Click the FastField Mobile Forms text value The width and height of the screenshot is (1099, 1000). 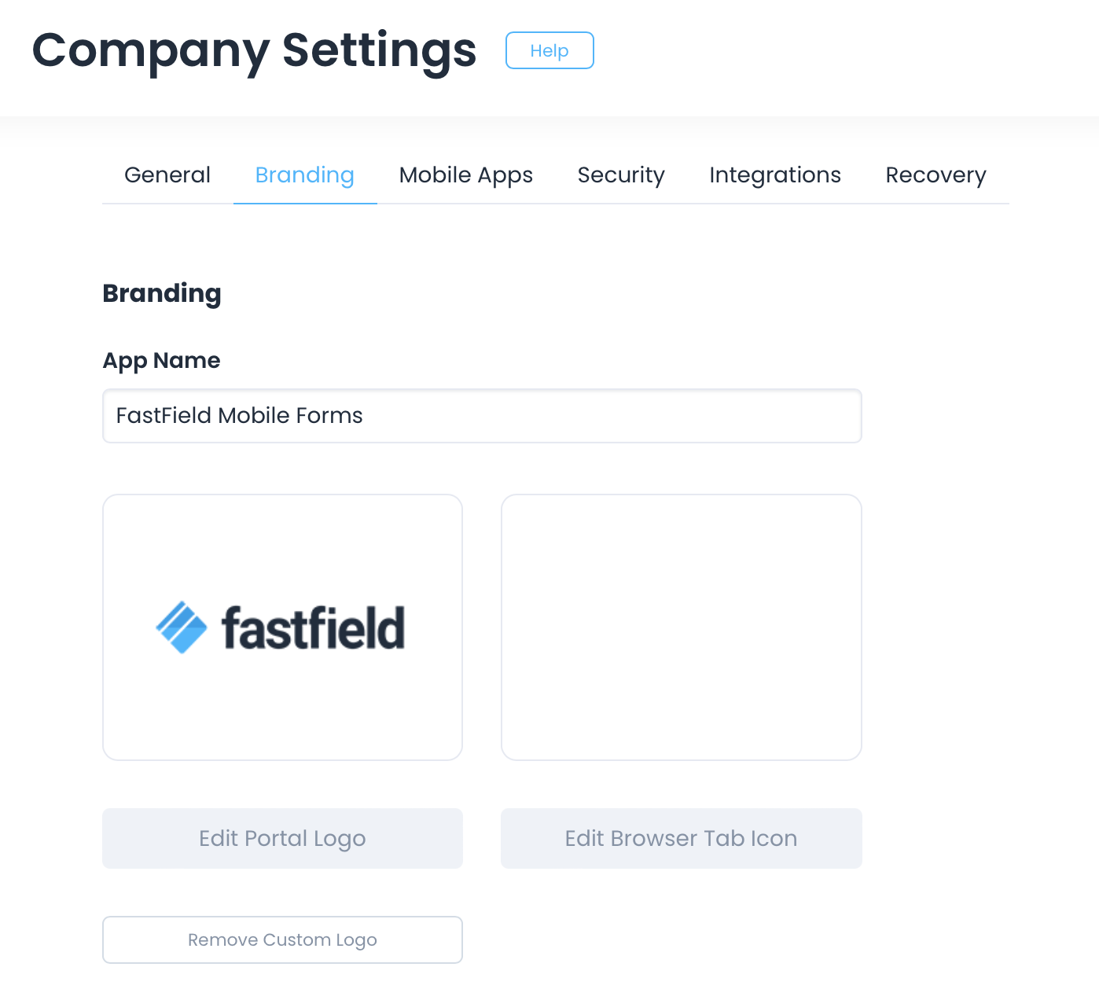point(240,416)
